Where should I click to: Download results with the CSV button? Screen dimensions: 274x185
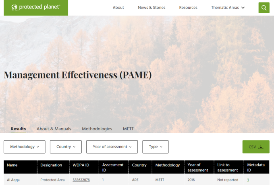tap(256, 147)
